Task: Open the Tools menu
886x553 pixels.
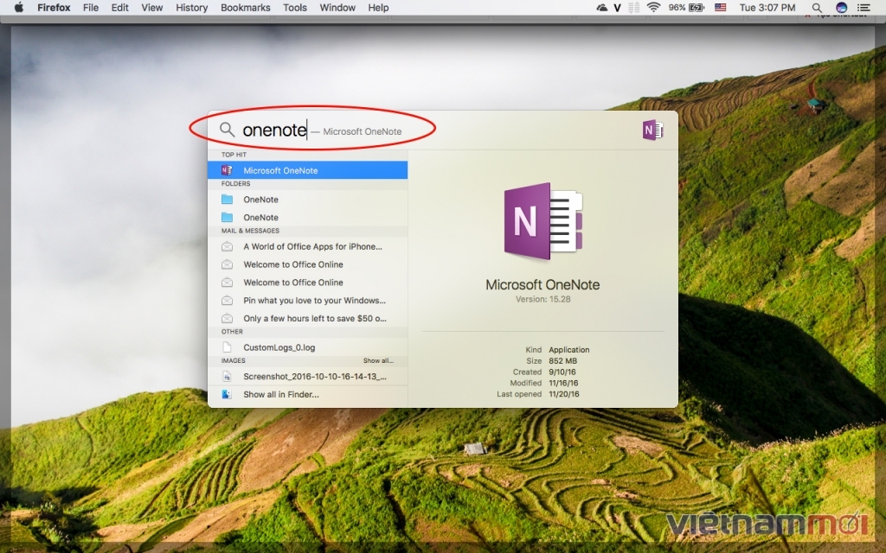Action: coord(295,7)
